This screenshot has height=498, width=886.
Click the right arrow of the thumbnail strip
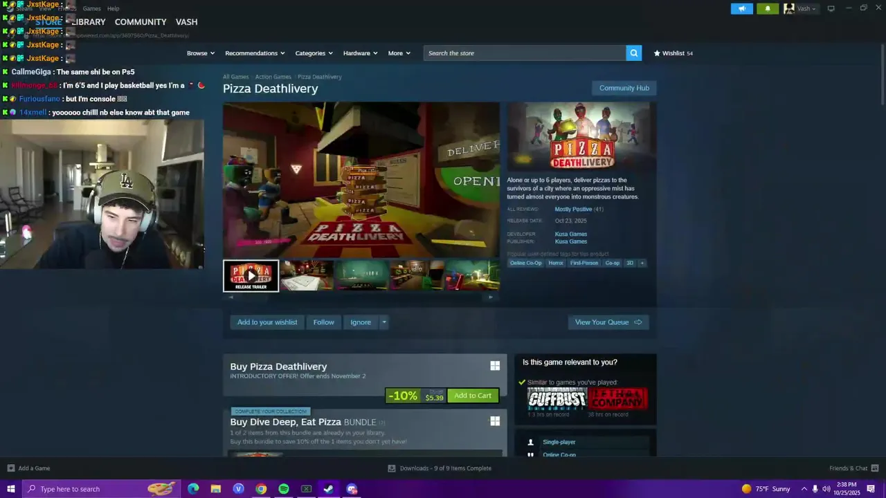pyautogui.click(x=491, y=297)
